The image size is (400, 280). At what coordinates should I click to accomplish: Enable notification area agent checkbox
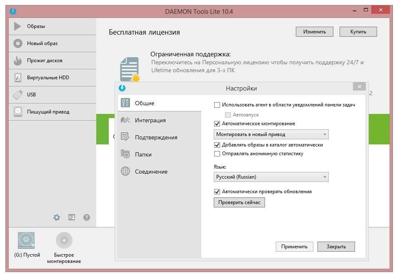217,105
